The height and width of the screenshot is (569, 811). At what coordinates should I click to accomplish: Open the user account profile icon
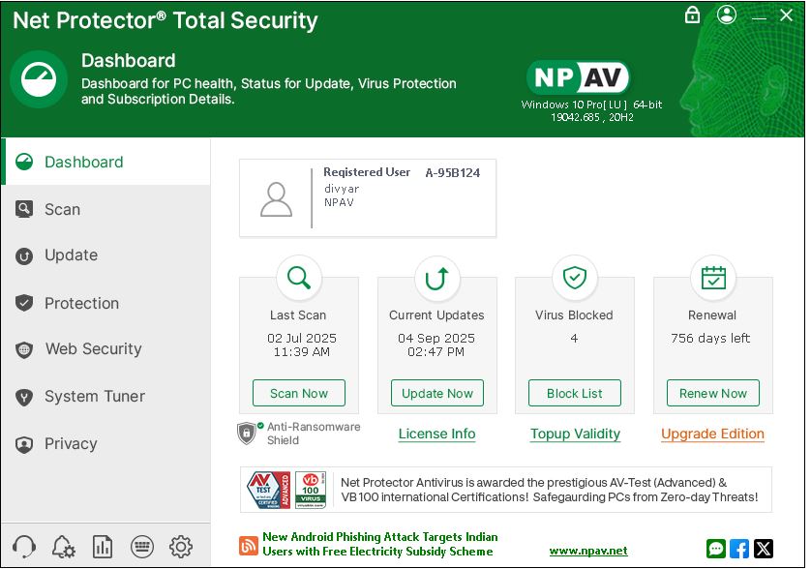coord(727,15)
